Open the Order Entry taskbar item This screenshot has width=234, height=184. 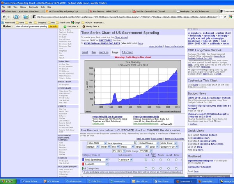pyautogui.click(x=97, y=181)
